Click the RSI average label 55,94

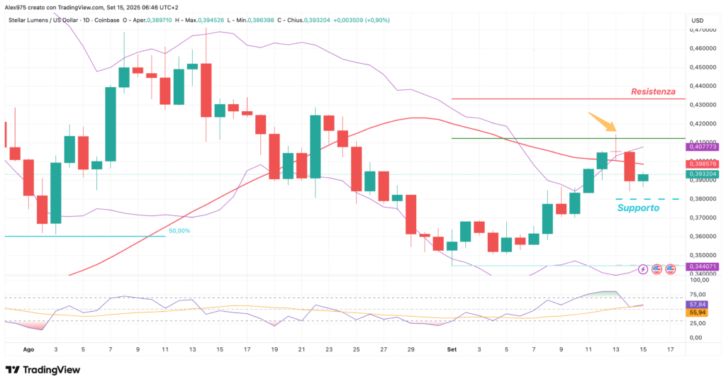698,312
